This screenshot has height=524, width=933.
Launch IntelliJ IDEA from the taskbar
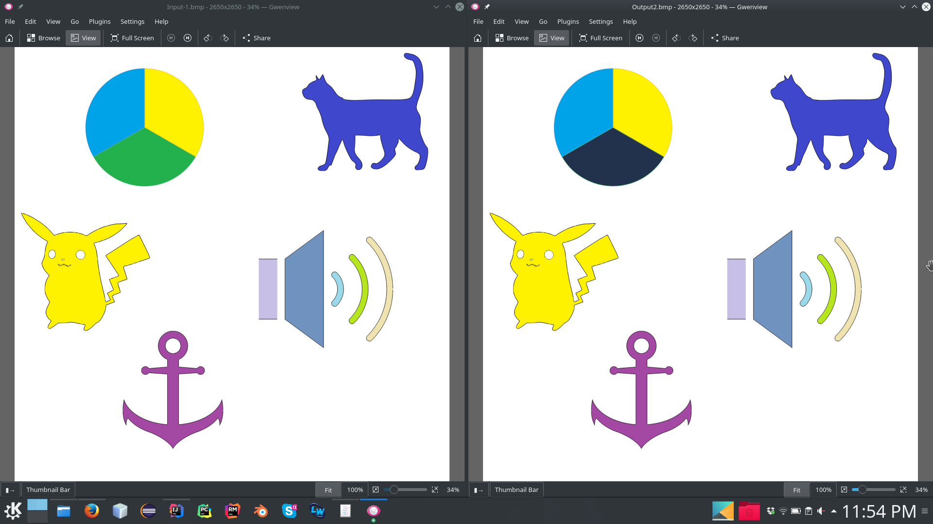point(176,511)
